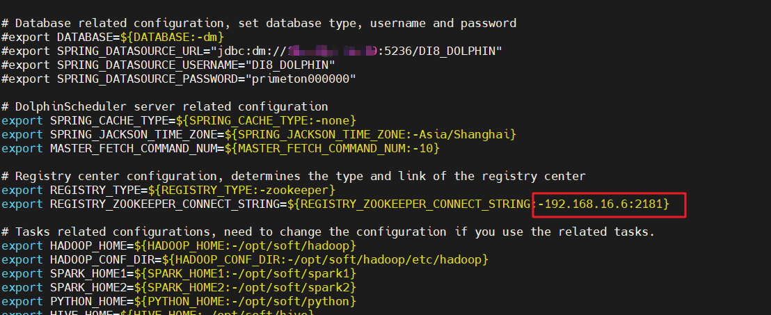This screenshot has height=315, width=771.
Task: Click the REGISTRY_TYPE export line
Action: click(x=169, y=190)
